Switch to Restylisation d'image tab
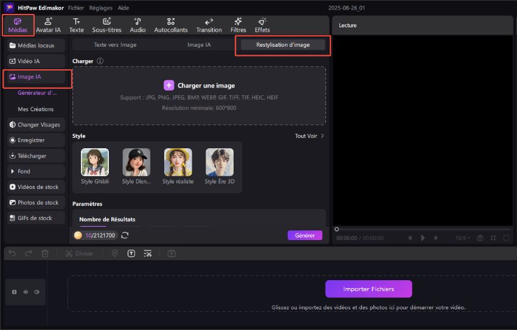Viewport: 517px width, 330px height. tap(283, 45)
